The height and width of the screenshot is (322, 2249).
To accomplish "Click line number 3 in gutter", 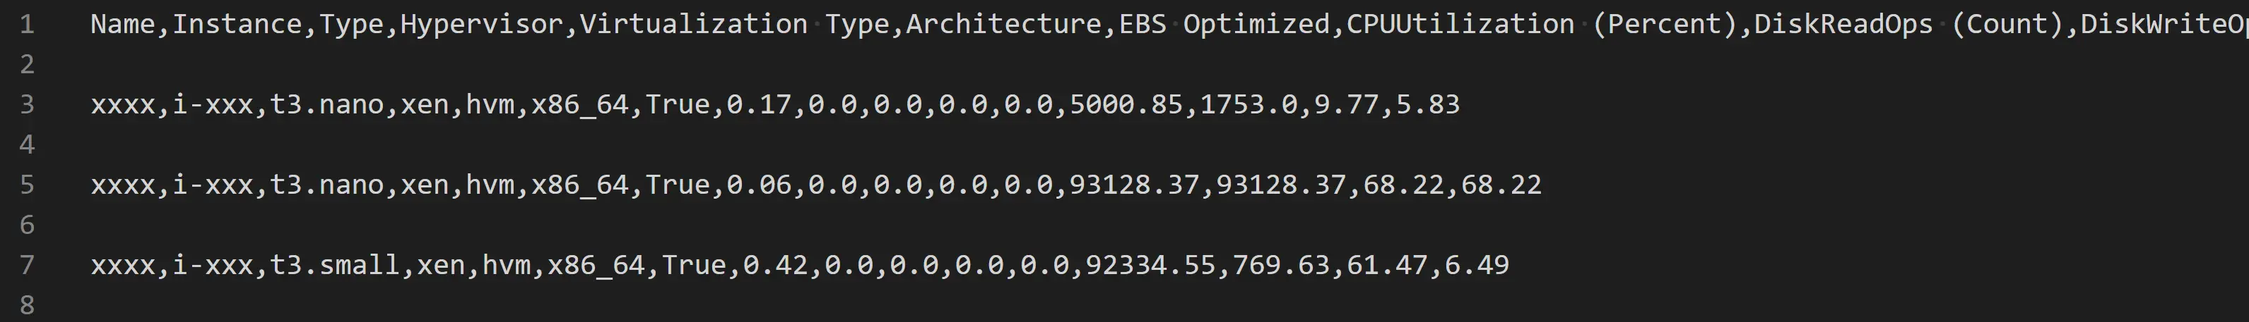I will pos(27,104).
